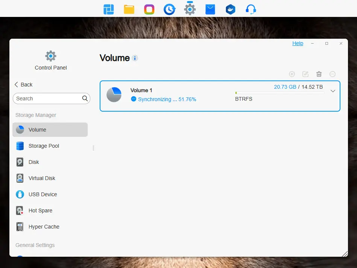
Task: Open Hot Spare section
Action: (x=50, y=210)
